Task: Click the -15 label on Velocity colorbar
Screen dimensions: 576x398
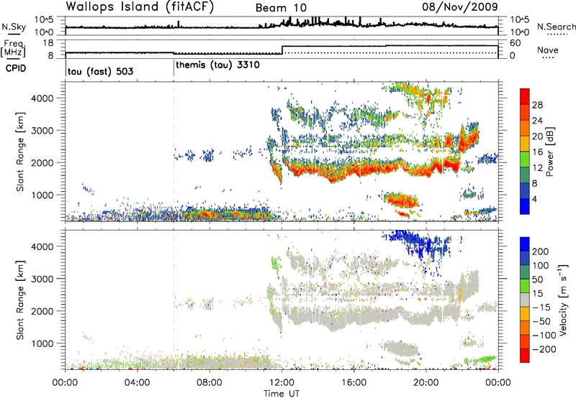Action: click(541, 307)
